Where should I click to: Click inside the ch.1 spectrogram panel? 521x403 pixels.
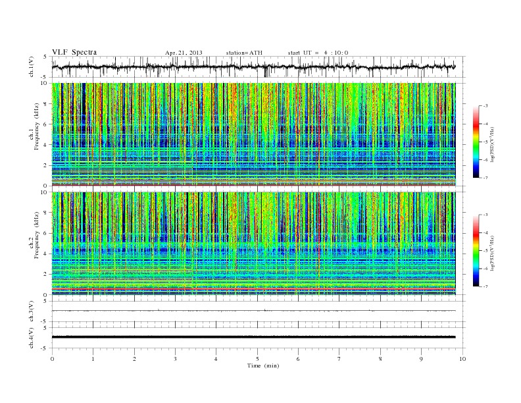pyautogui.click(x=253, y=134)
